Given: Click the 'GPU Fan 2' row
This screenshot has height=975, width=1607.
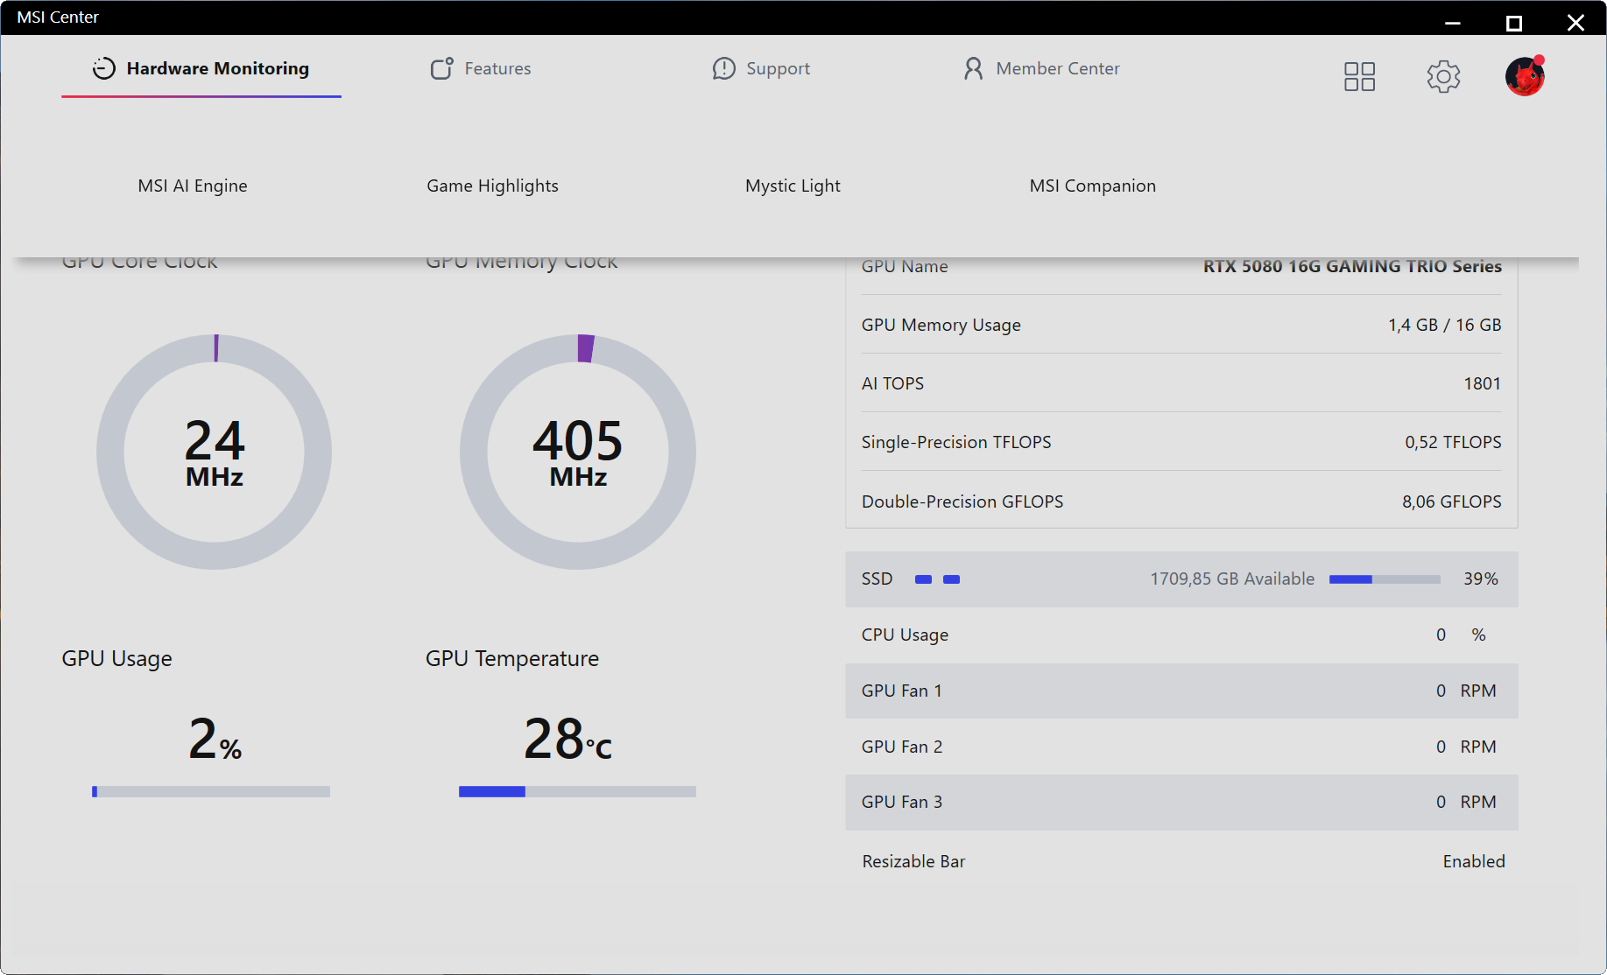Looking at the screenshot, I should pos(1181,747).
